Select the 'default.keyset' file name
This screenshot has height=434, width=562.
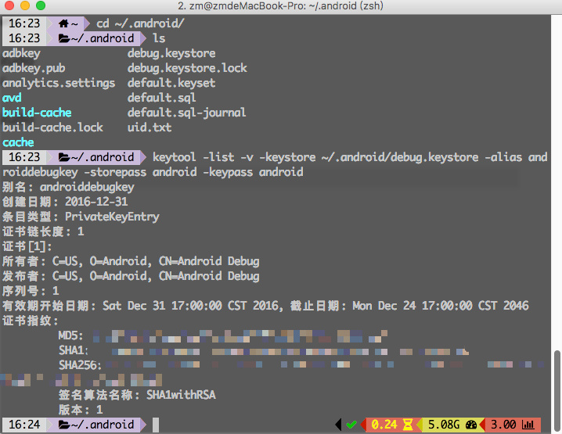click(171, 83)
